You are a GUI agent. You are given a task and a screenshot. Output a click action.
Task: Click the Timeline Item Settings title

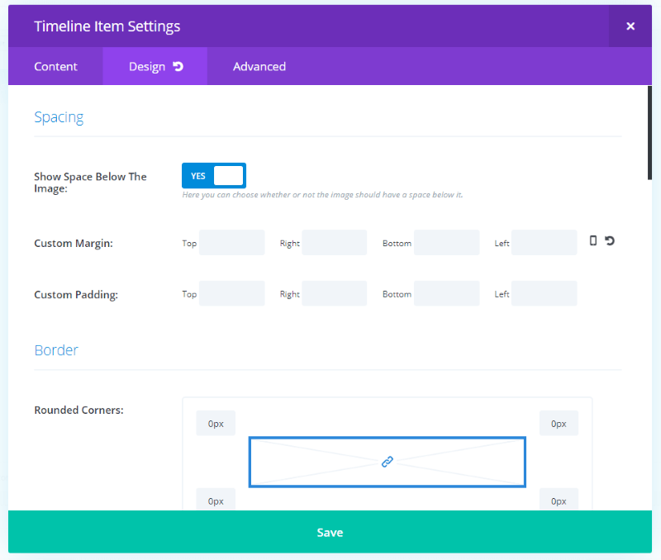coord(107,26)
